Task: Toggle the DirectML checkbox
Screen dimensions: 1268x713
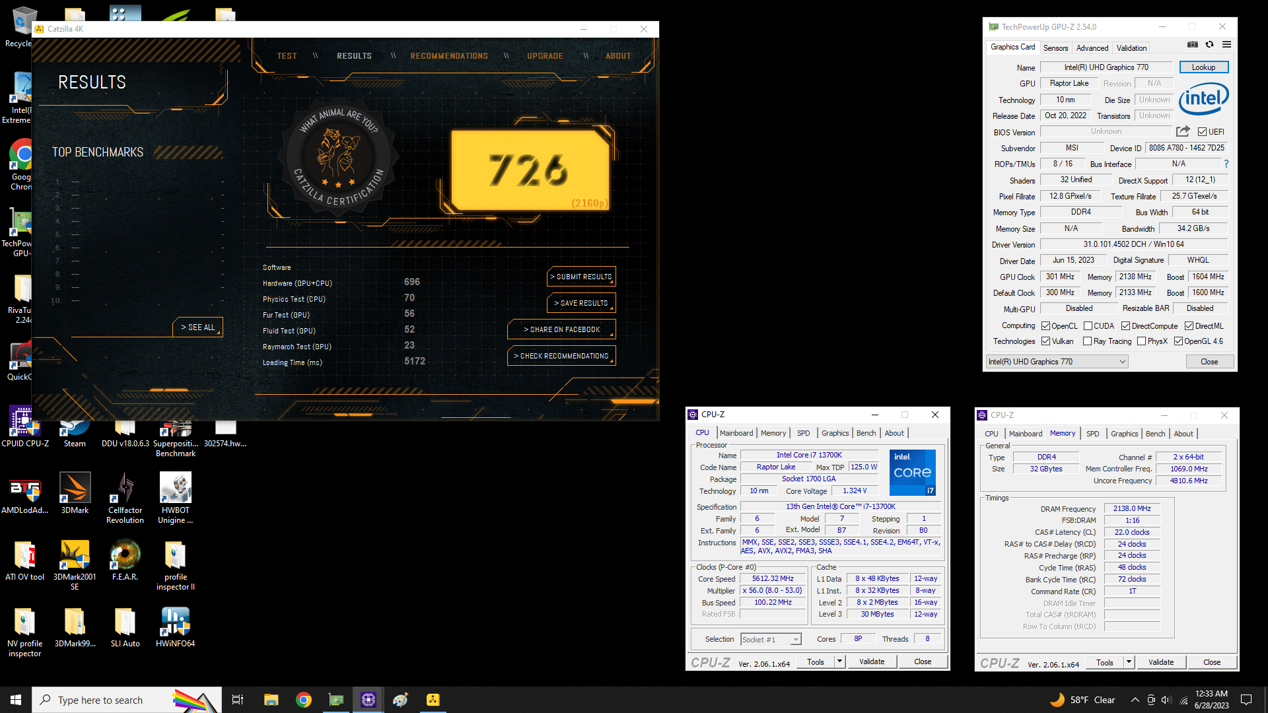Action: (1189, 326)
